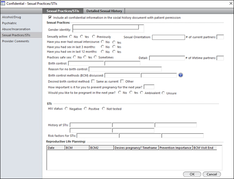This screenshot has height=179, width=234.
Task: Select the Sexual Practices/STIs tab
Action: 63,11
